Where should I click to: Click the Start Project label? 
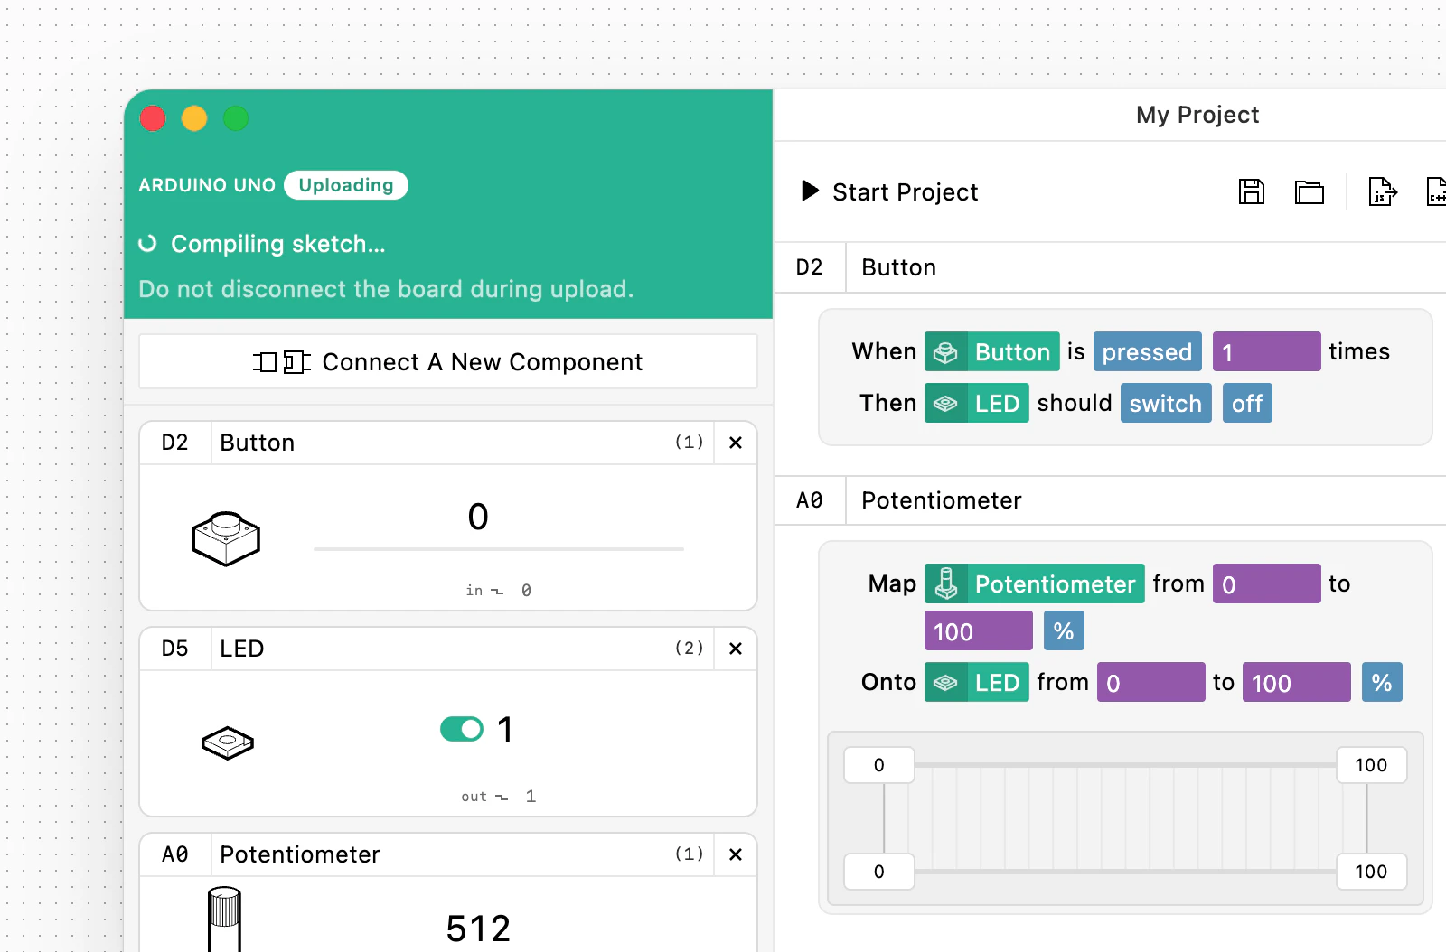(906, 192)
